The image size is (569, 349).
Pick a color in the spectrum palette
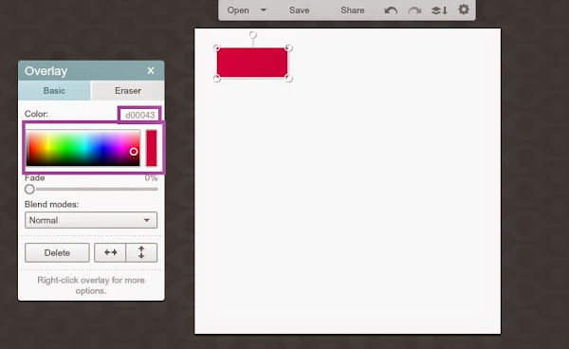[x=83, y=148]
